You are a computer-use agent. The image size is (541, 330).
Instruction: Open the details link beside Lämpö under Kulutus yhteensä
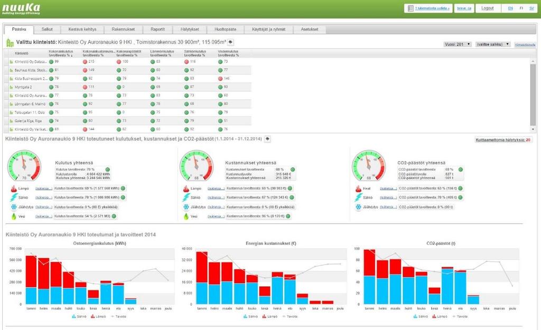point(43,188)
